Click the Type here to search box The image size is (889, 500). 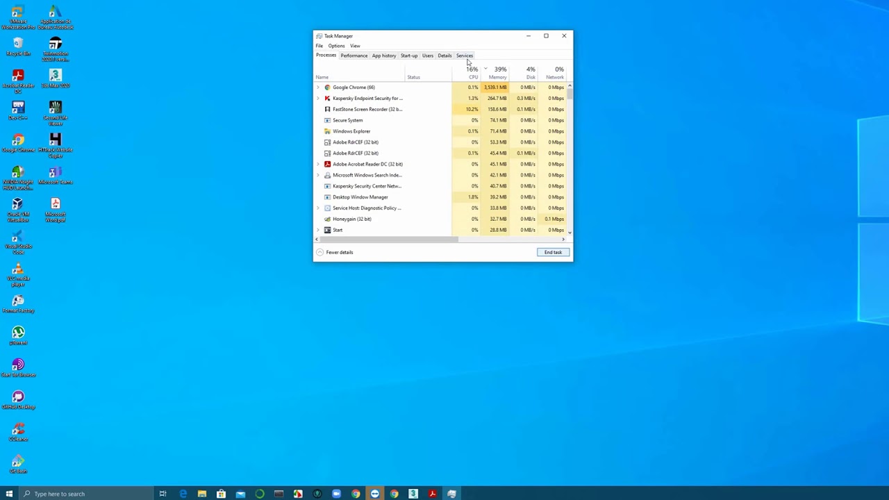87,494
